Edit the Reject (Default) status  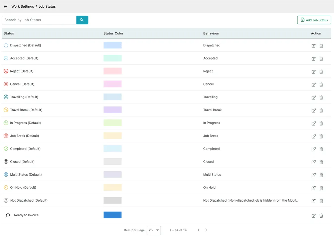click(x=314, y=72)
